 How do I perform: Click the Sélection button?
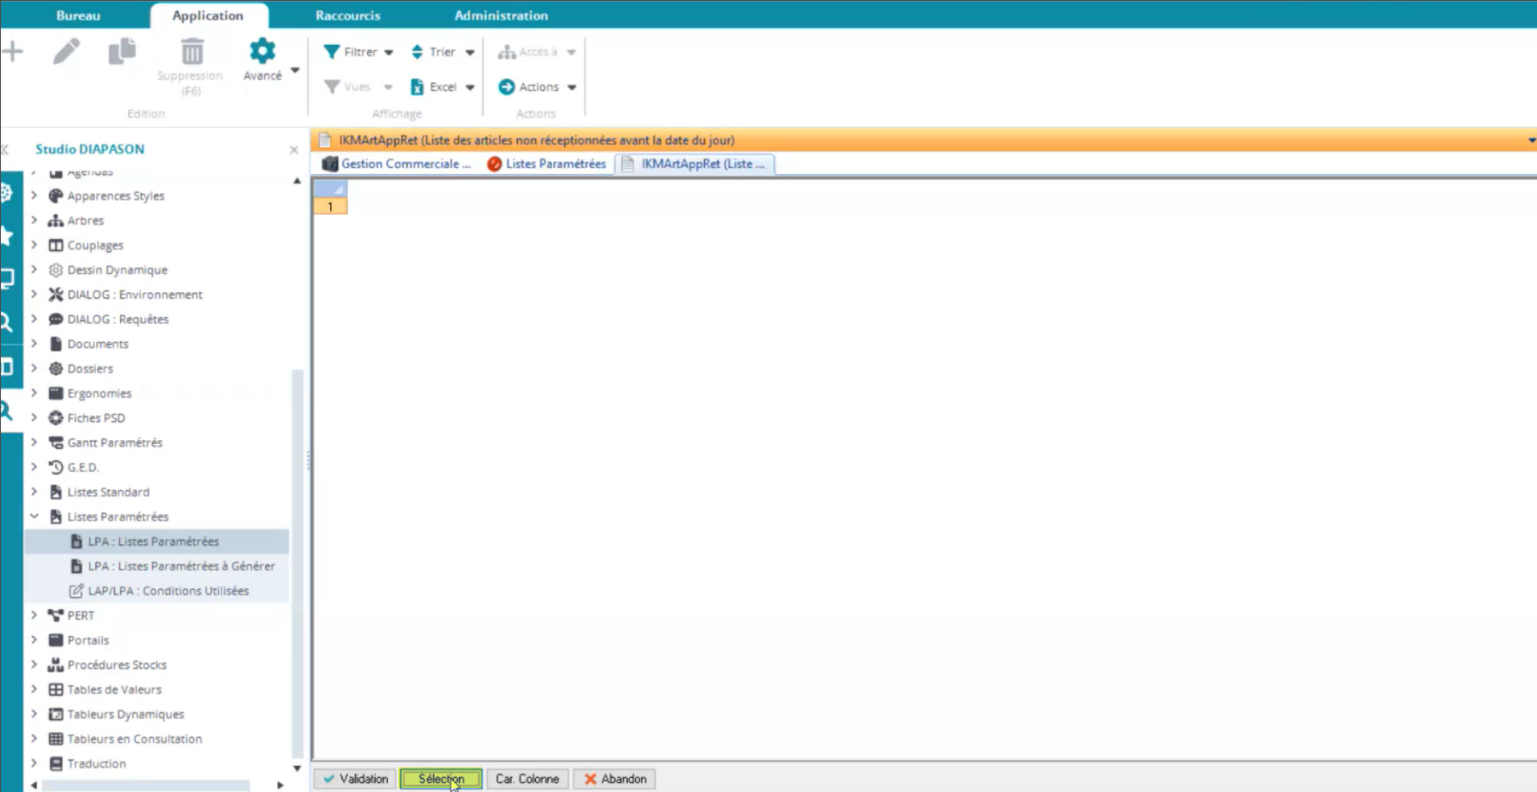click(x=441, y=778)
